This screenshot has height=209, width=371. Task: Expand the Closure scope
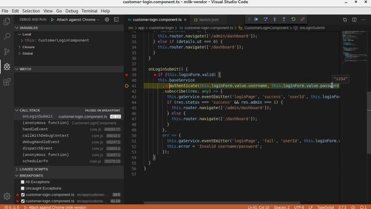pos(19,47)
